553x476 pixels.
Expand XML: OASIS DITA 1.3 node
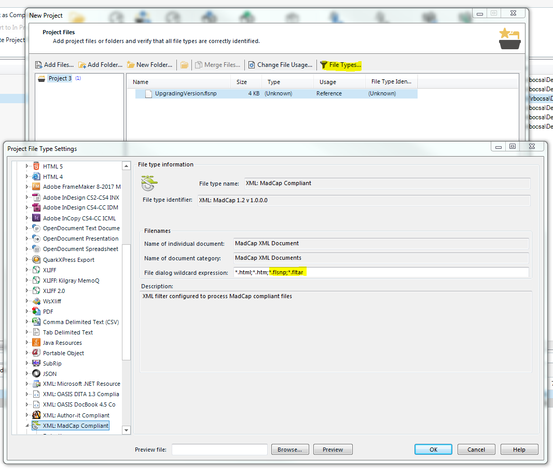pyautogui.click(x=27, y=394)
